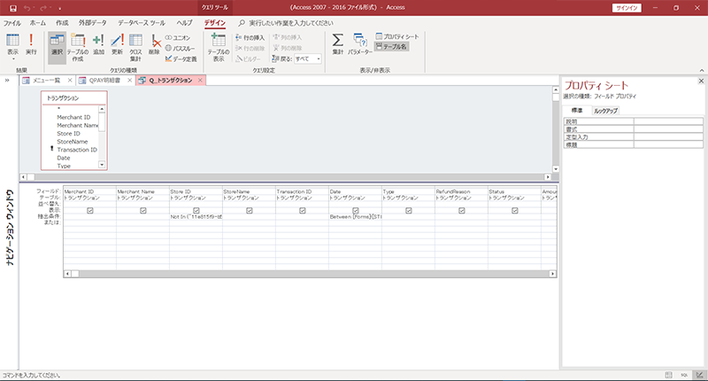This screenshot has height=381, width=708.
Task: Click the 削除 (Delete) query icon
Action: coord(156,44)
